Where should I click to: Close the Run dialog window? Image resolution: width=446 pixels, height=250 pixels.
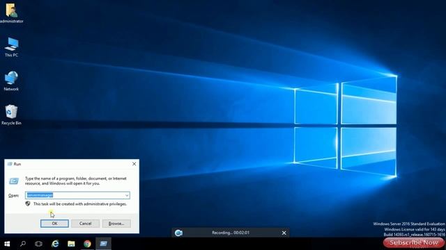coord(134,164)
